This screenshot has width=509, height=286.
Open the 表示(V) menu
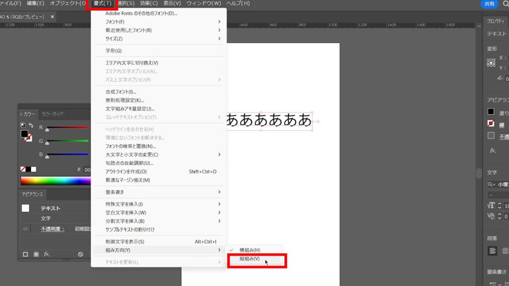[x=172, y=3]
